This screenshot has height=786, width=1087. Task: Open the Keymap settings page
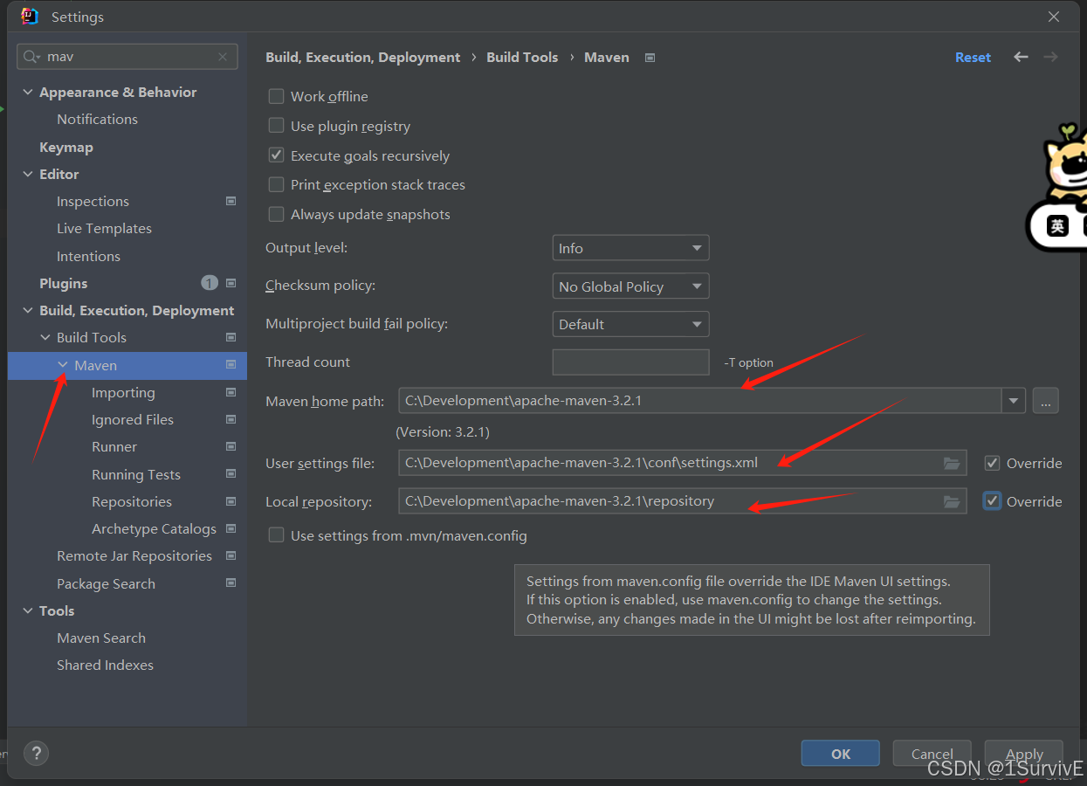pyautogui.click(x=66, y=147)
